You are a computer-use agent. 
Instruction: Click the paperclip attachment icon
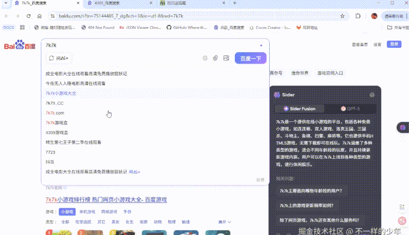215,58
